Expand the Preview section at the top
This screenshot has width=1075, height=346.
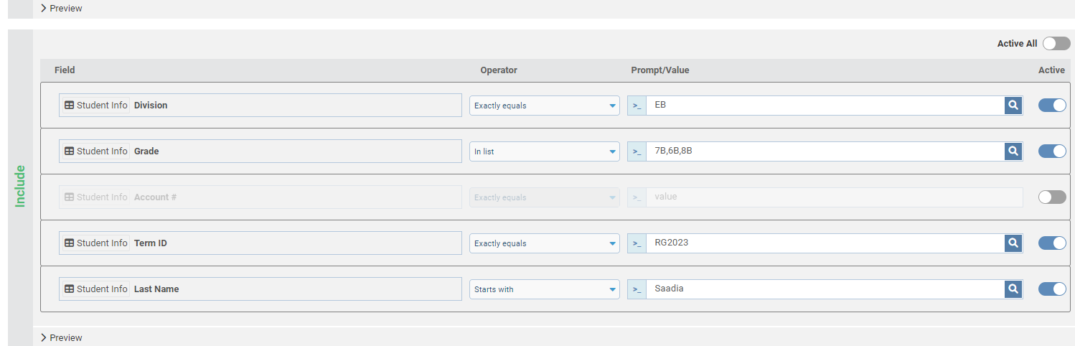[x=61, y=9]
